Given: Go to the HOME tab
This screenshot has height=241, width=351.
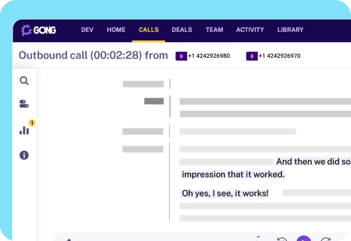Looking at the screenshot, I should click(116, 30).
